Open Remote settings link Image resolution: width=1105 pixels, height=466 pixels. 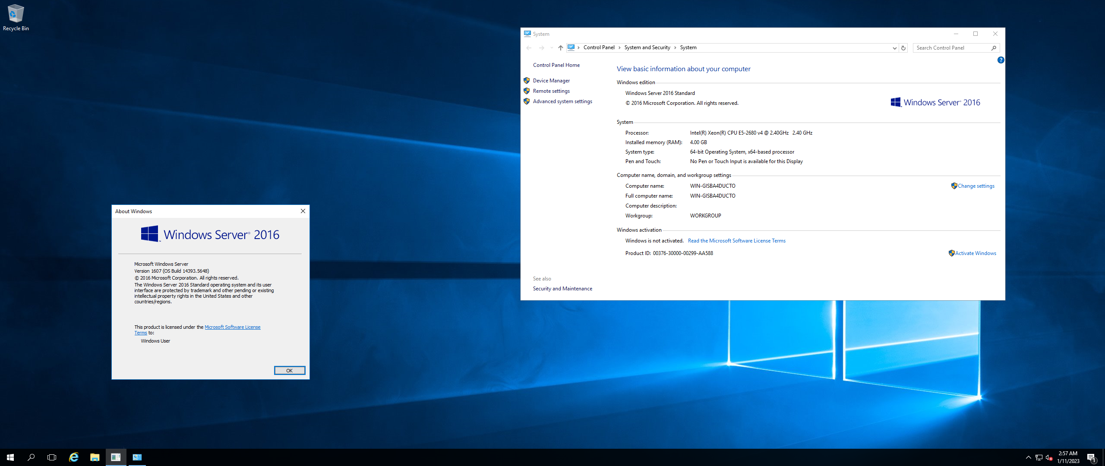[x=551, y=91]
